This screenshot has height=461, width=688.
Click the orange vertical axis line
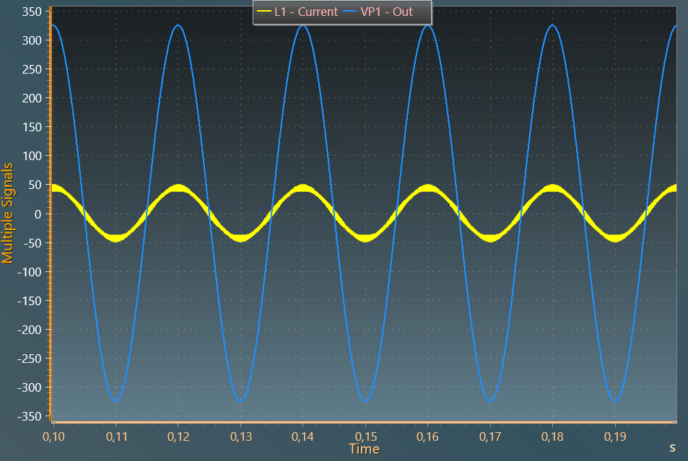(x=48, y=216)
